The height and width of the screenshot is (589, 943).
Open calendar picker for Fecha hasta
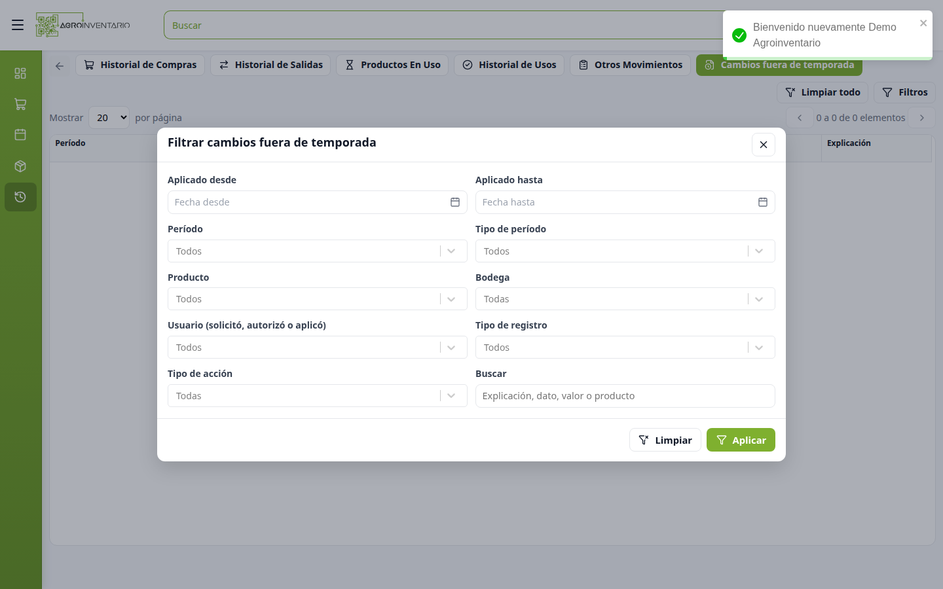763,202
